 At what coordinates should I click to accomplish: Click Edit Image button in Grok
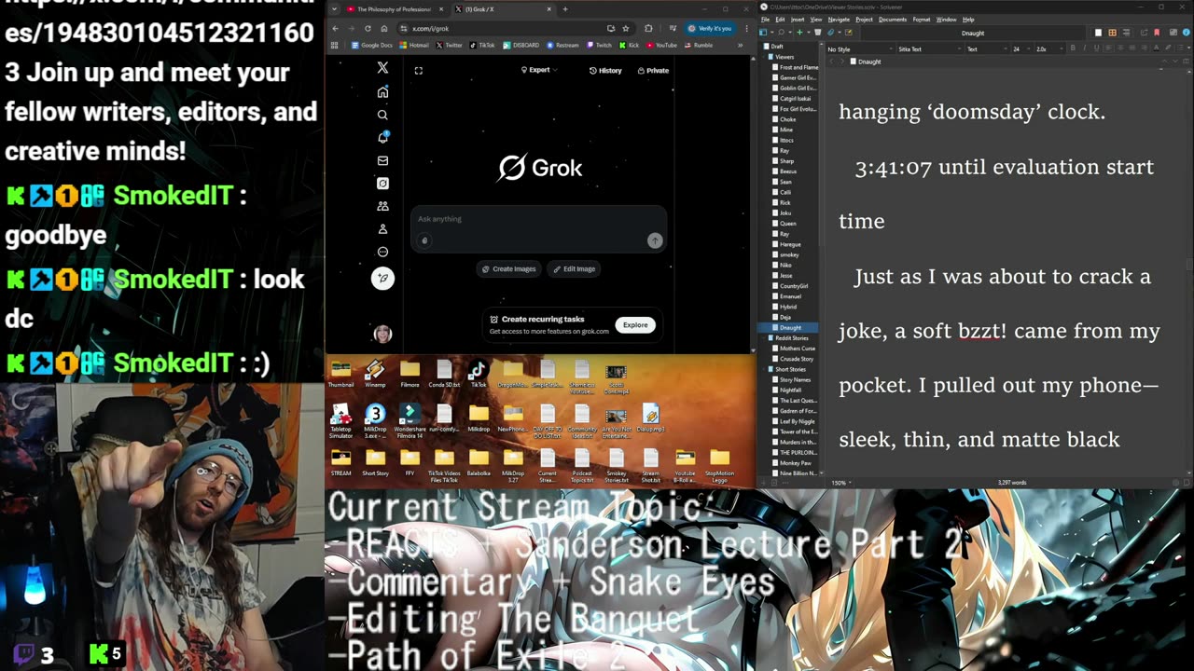[x=574, y=268]
